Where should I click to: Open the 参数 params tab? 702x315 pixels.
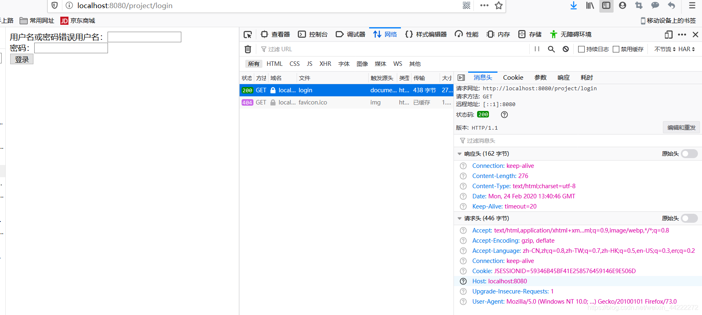click(x=541, y=78)
